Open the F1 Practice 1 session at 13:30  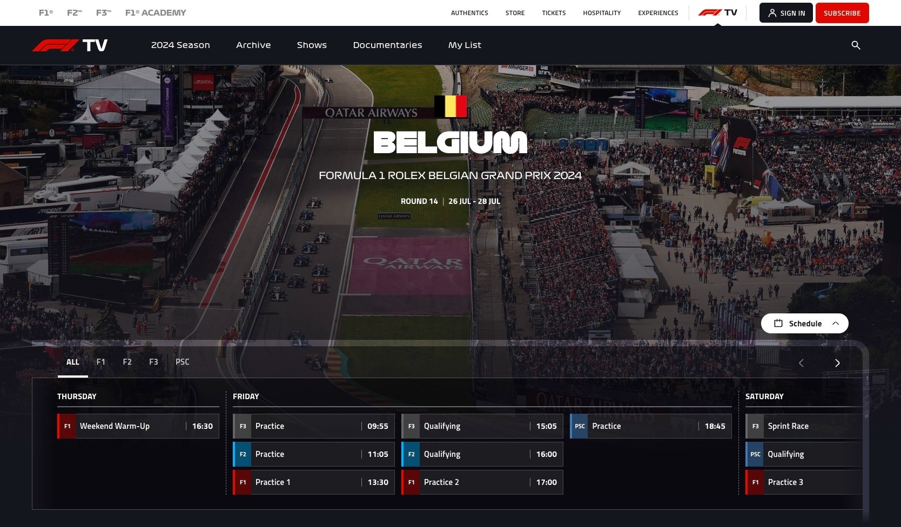coord(314,482)
